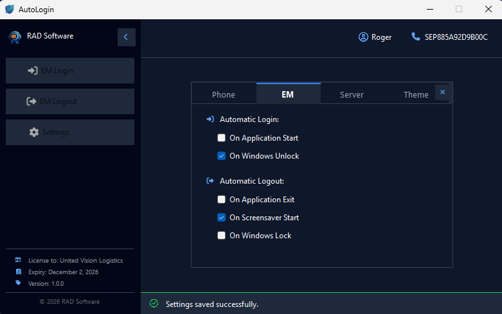Open Settings from the sidebar
502x314 pixels.
click(70, 132)
